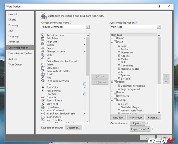
Task: Expand the Home tab node
Action: (x=112, y=38)
